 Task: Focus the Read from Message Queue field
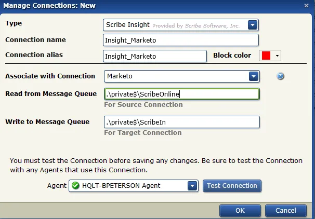point(182,94)
